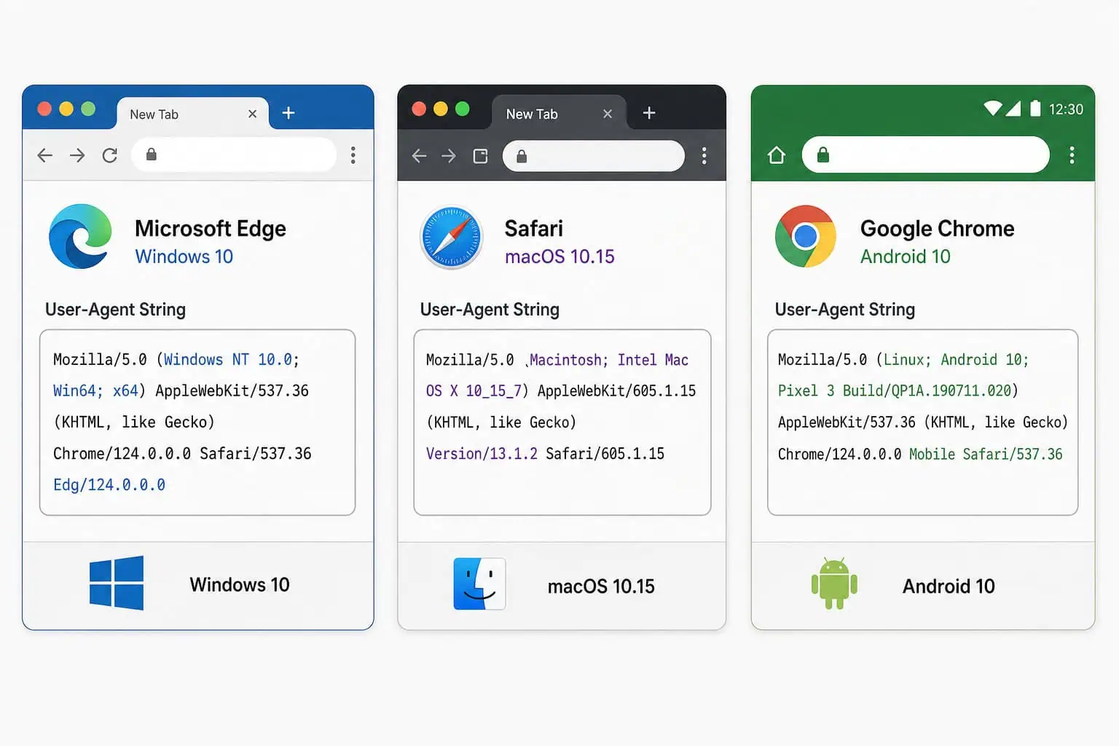Click the tab overview icon in Safari toolbar
Viewport: 1119px width, 746px height.
[480, 156]
